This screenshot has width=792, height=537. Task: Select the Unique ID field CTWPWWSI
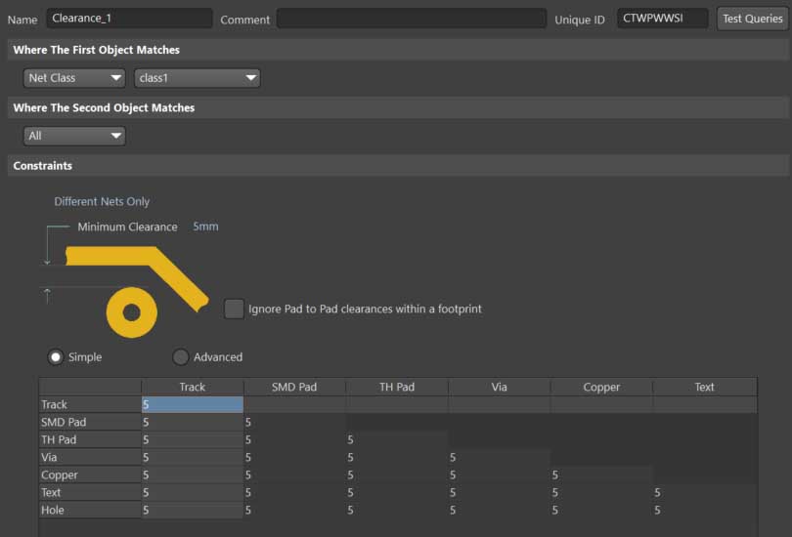coord(662,19)
